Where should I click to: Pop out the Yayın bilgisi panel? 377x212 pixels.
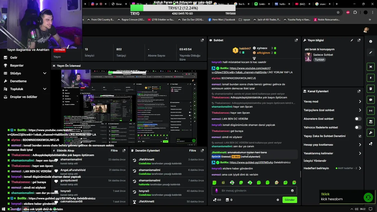359,40
